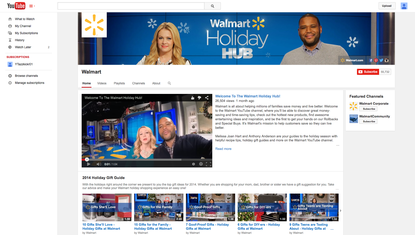This screenshot has height=235, width=415.
Task: Expand the 2014 Holiday Gift Guide description ellipsis
Action: pyautogui.click(x=337, y=189)
